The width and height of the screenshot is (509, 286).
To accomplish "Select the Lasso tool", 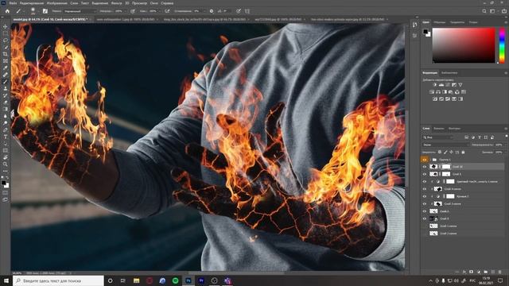I will pos(6,41).
